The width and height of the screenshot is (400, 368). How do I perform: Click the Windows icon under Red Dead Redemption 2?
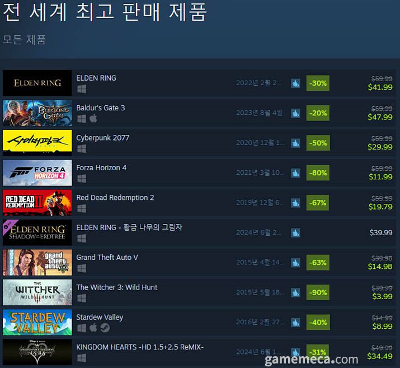click(x=82, y=208)
